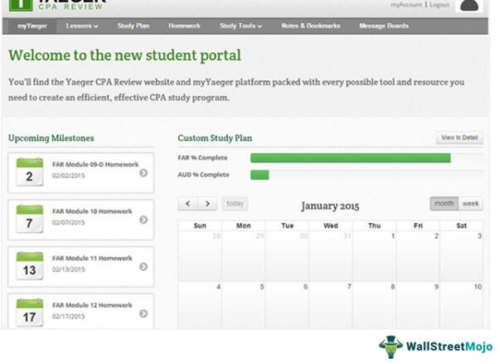Viewport: 499px width, 363px height.
Task: Click the Custom Study Plan heading
Action: (x=215, y=138)
